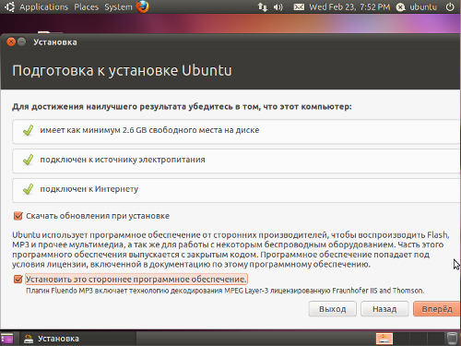Open the clock showing Wed Feb 23
461x346 pixels.
(349, 6)
